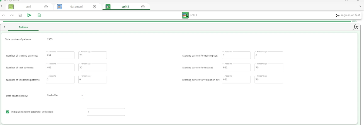This screenshot has height=125, width=364.
Task: Edit absolute starting pattern for test set
Action: (x=236, y=67)
